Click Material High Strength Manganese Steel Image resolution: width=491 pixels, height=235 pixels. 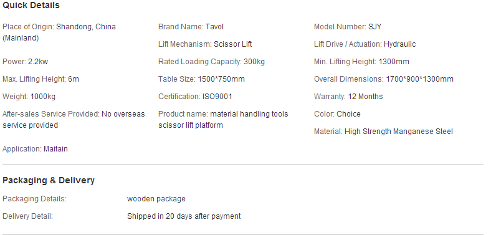click(383, 132)
